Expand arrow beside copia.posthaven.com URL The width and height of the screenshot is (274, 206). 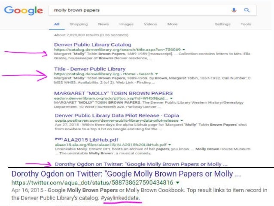182,120
